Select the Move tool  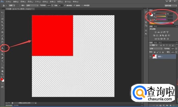pos(2,12)
